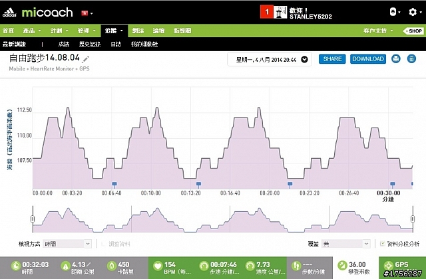This screenshot has width=426, height=279.
Task: Toggle the disabled 調整資料 checkbox
Action: [x=103, y=244]
